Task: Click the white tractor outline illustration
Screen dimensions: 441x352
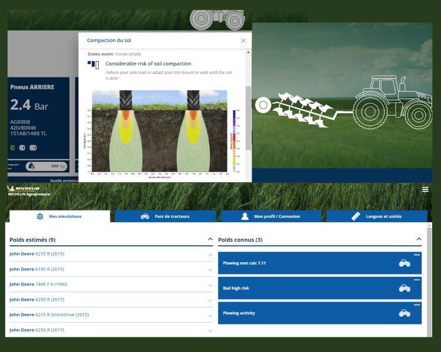Action: click(x=392, y=103)
